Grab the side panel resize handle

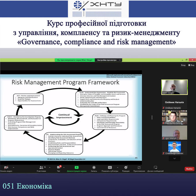152,117
